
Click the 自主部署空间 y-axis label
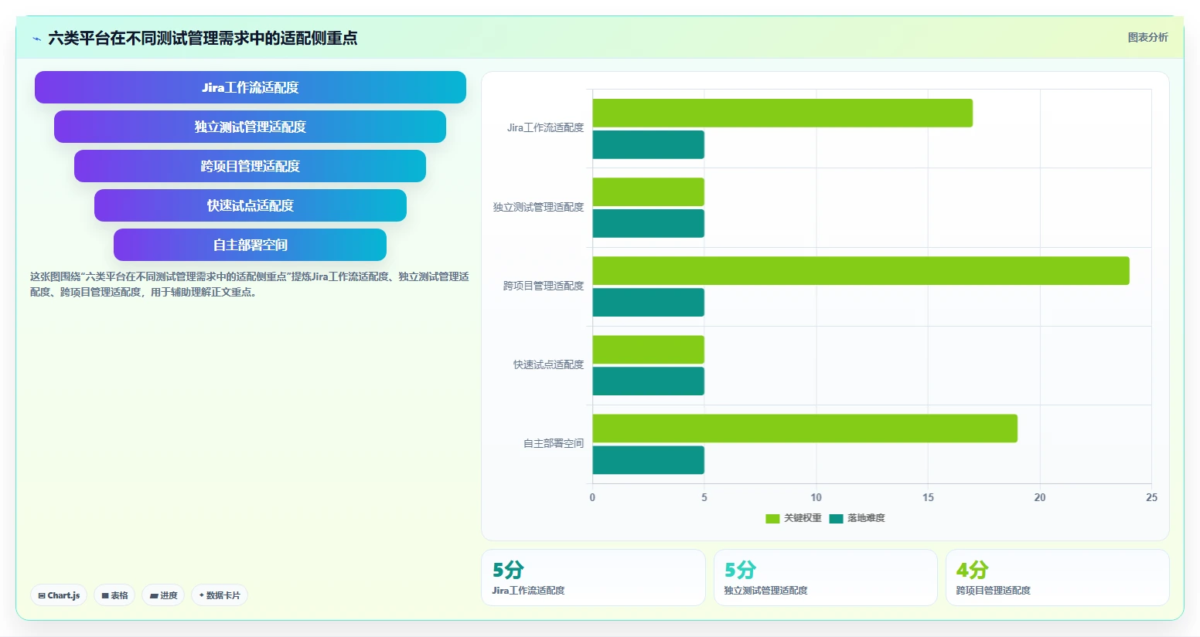click(x=554, y=443)
